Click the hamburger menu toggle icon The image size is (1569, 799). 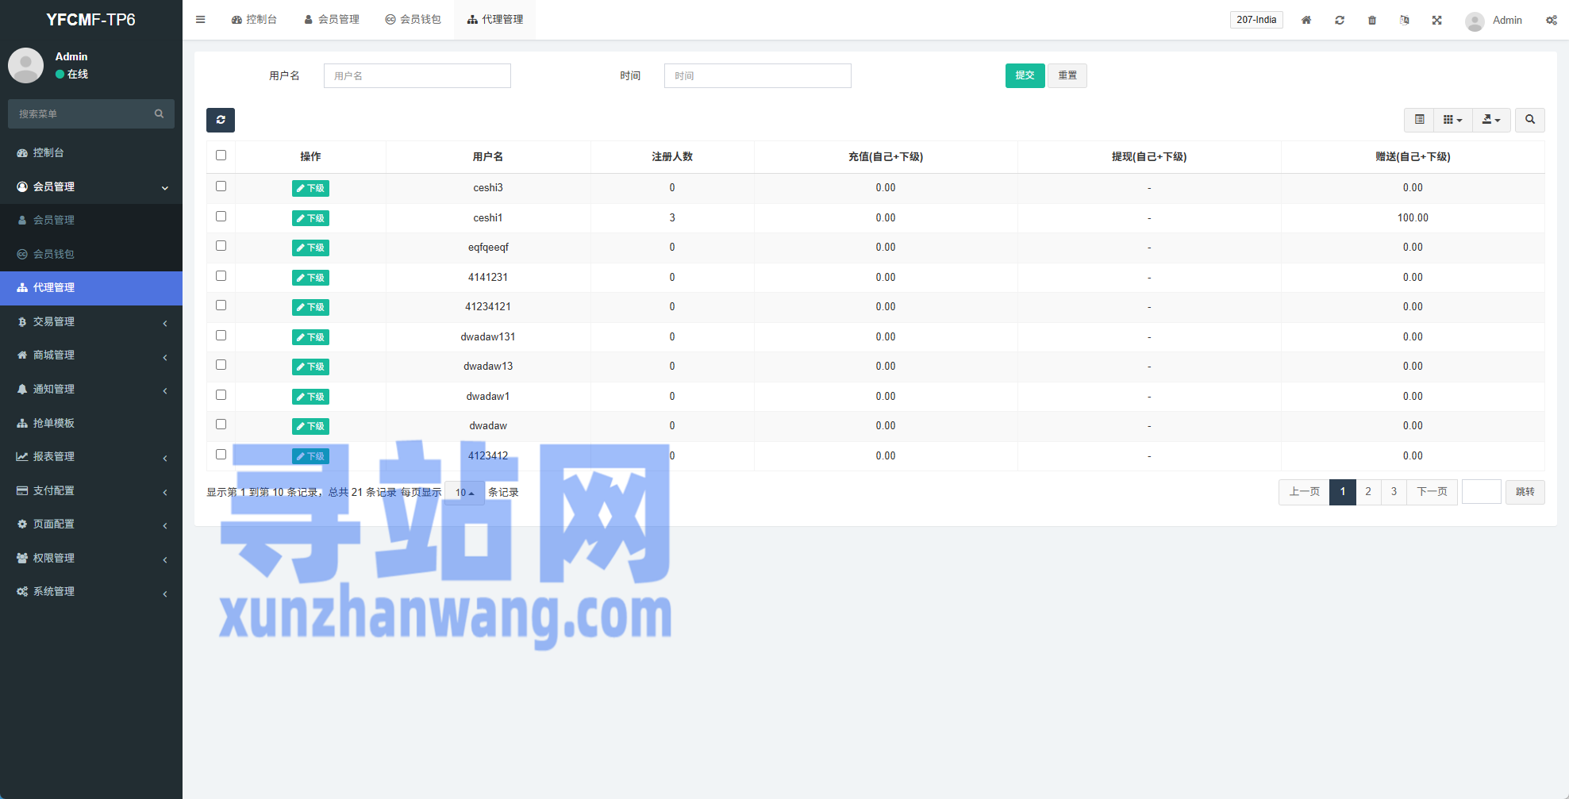[201, 20]
